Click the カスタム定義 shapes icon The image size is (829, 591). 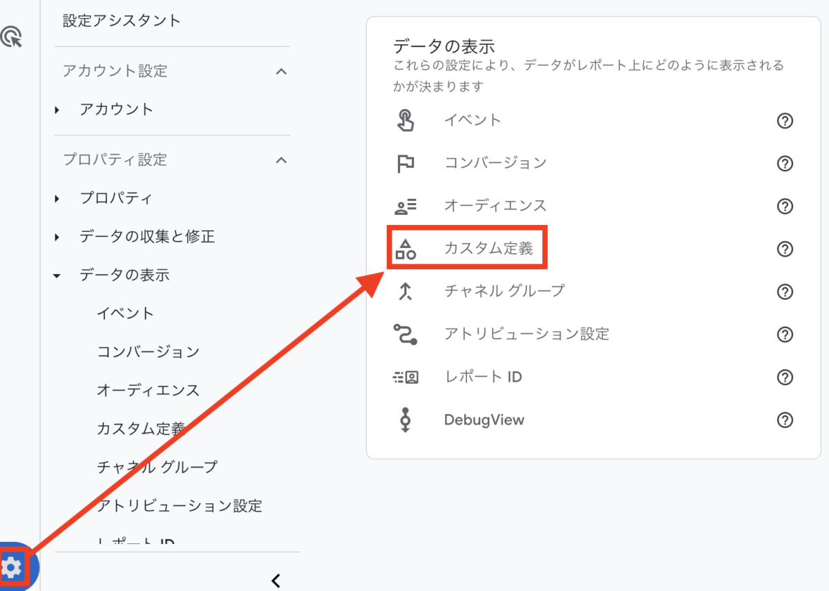tap(406, 249)
